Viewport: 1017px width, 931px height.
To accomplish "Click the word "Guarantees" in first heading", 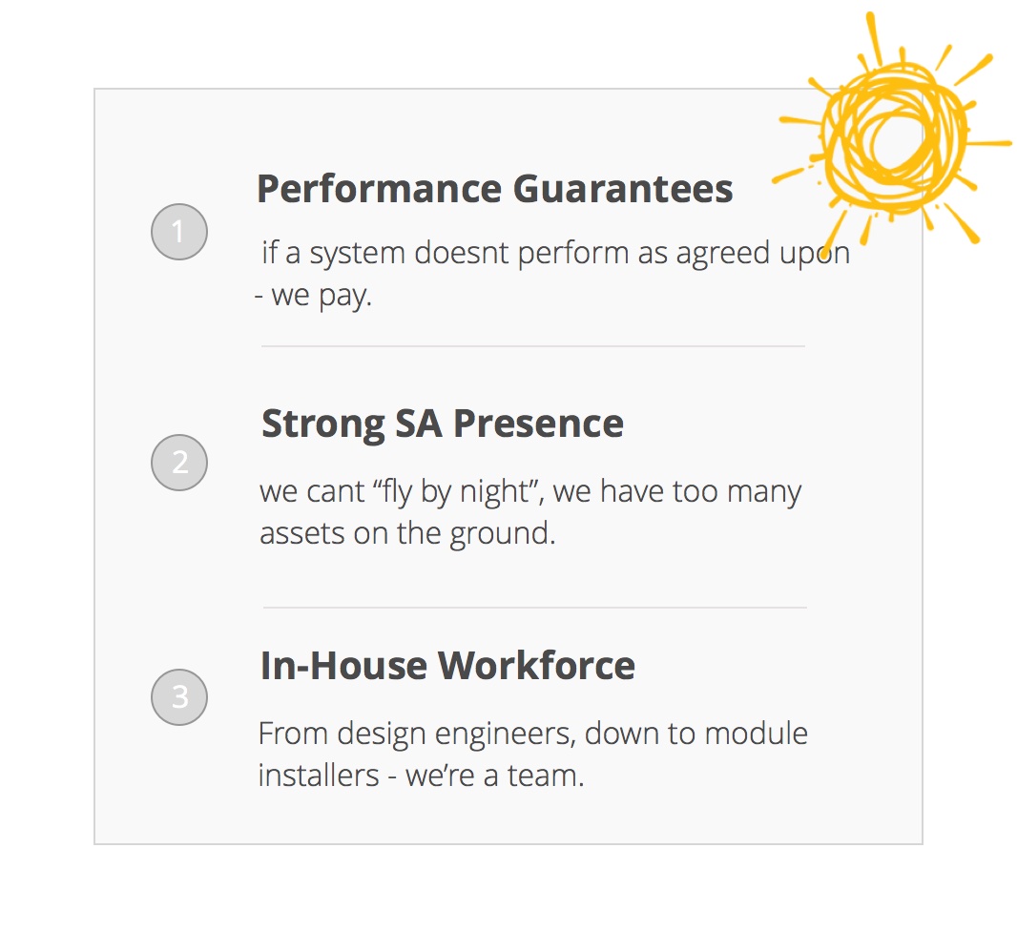I will tap(623, 189).
